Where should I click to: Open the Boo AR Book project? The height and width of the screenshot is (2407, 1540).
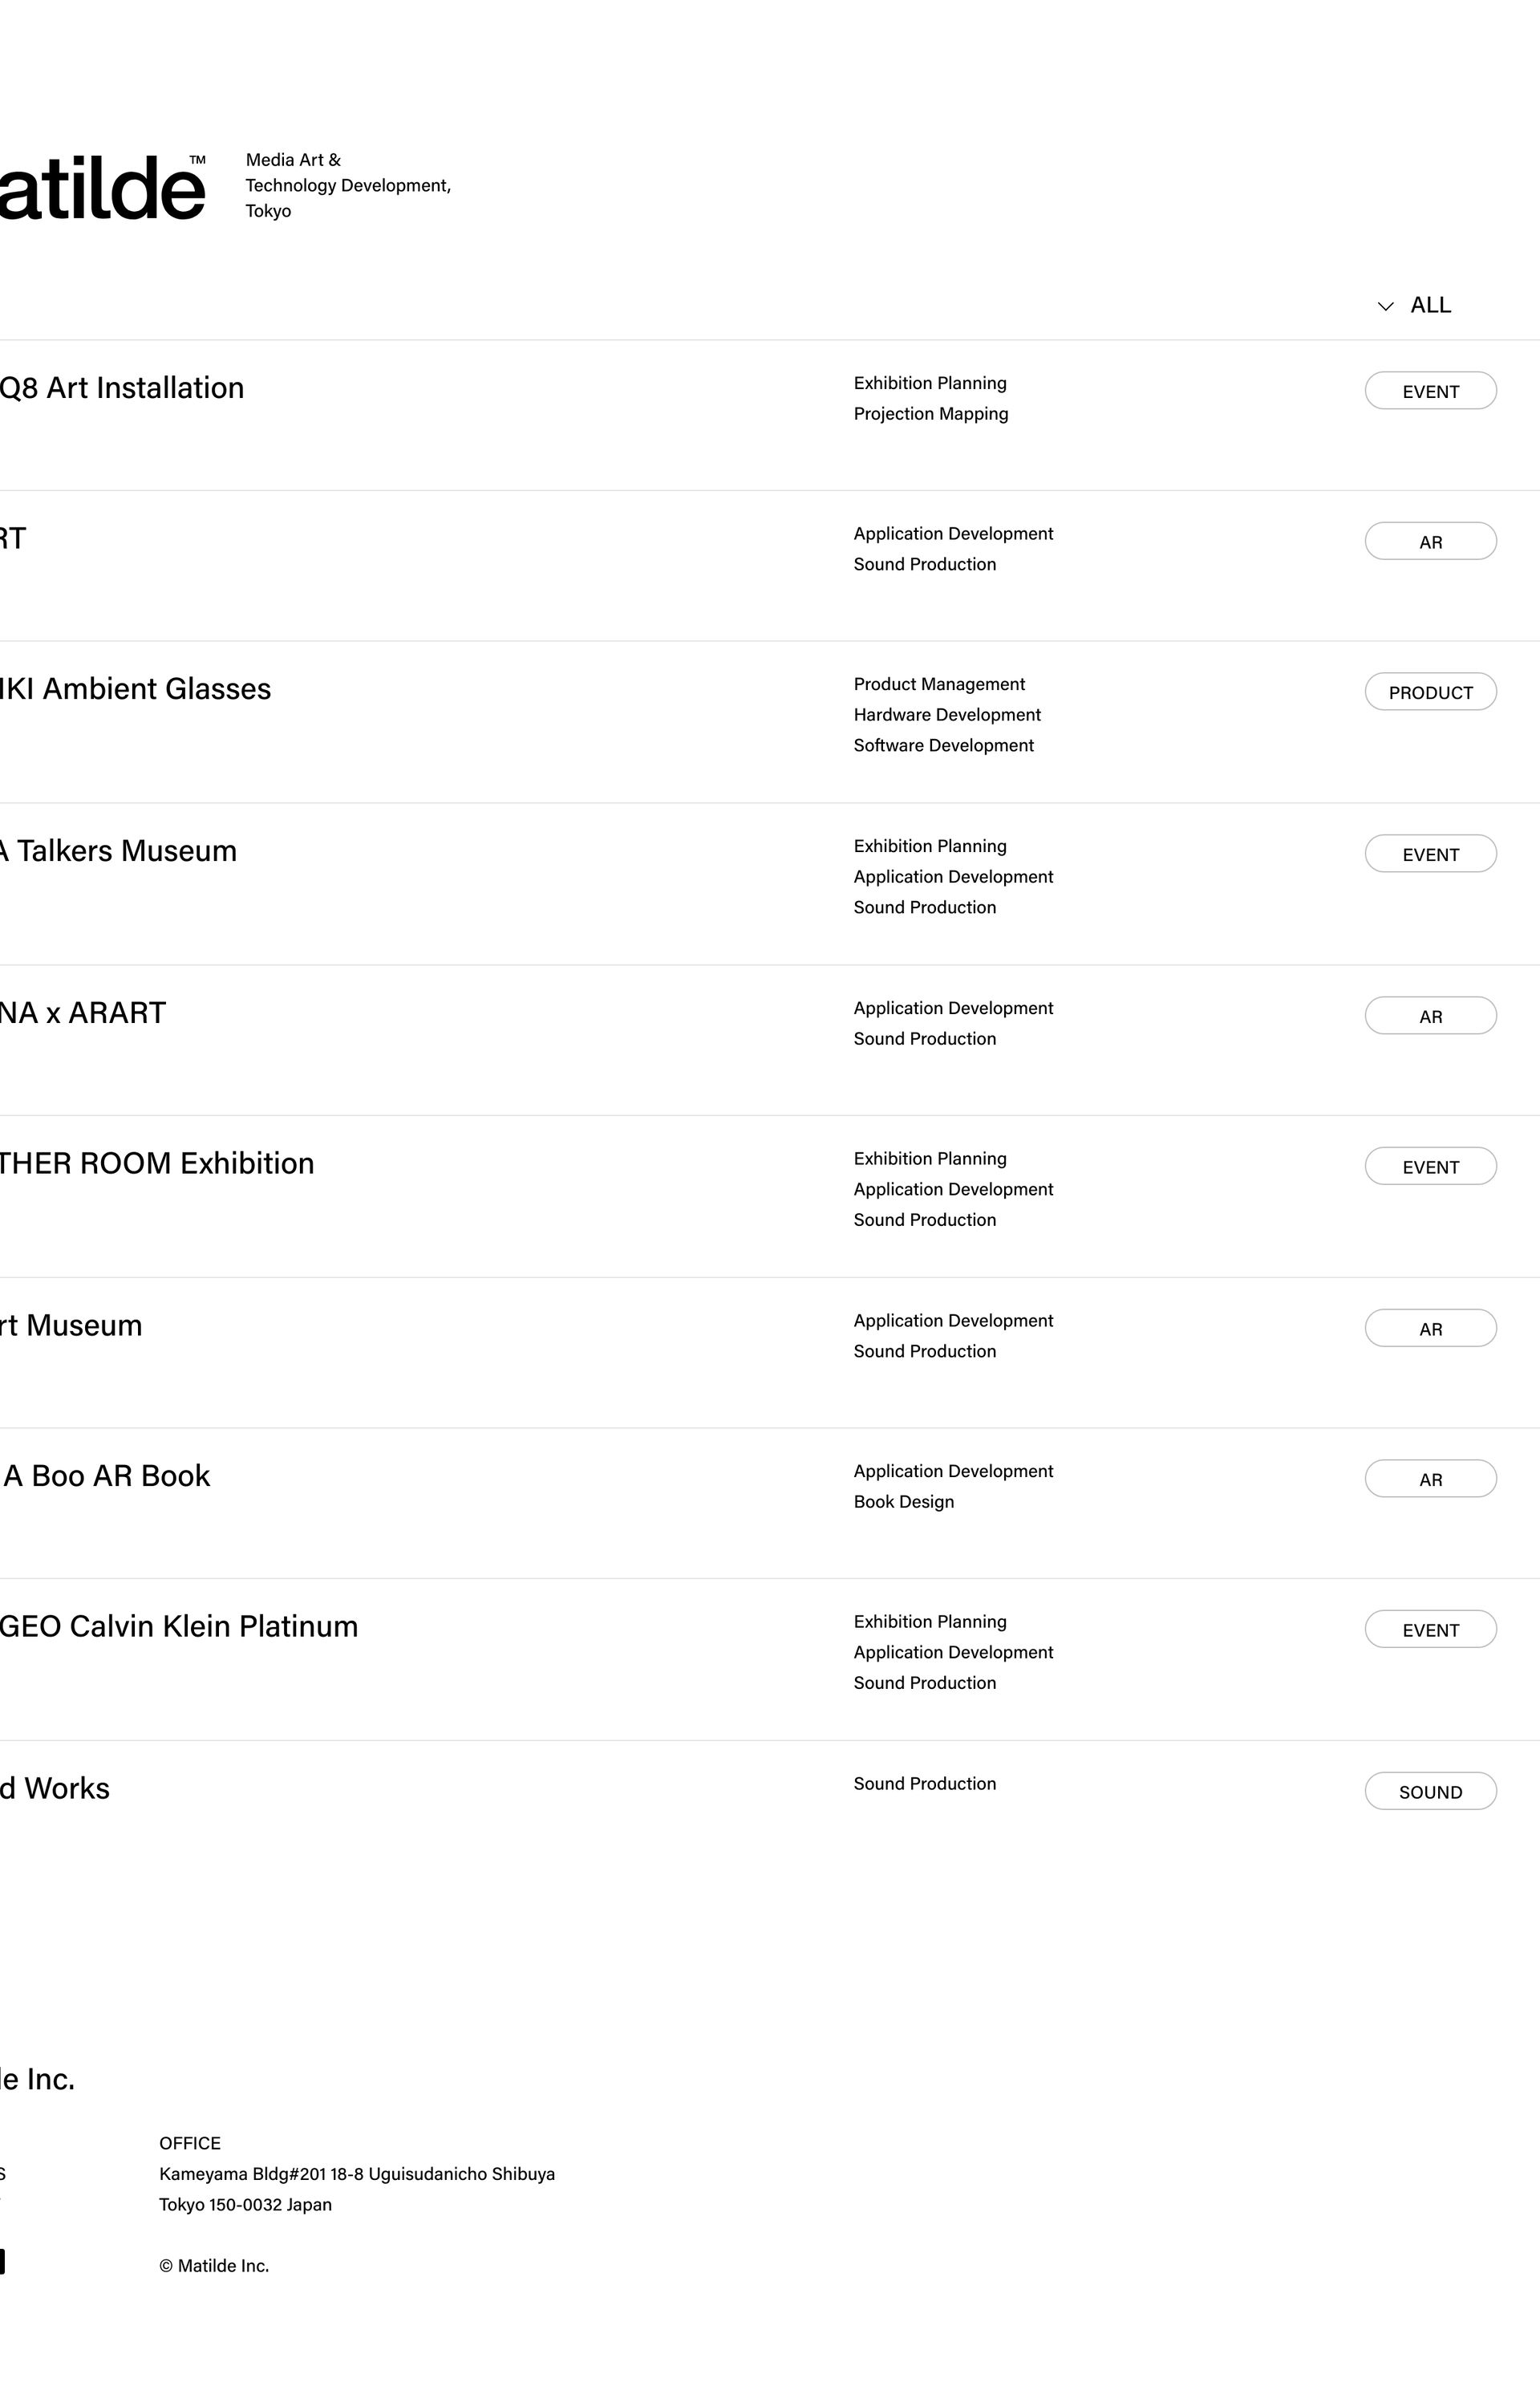click(x=106, y=1476)
